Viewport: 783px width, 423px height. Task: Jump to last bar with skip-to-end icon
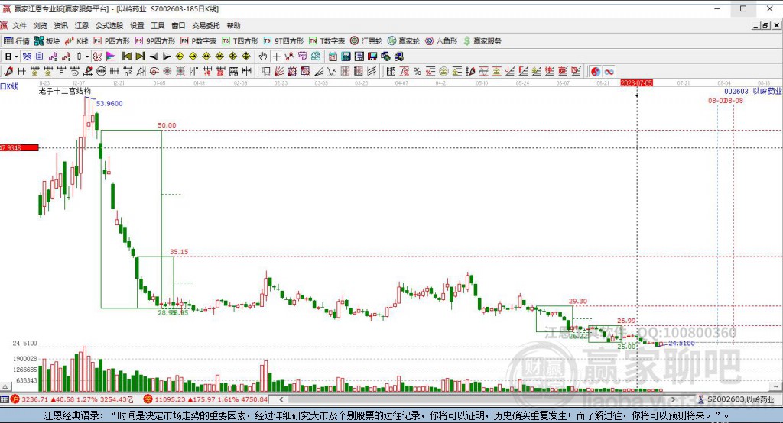click(x=141, y=57)
